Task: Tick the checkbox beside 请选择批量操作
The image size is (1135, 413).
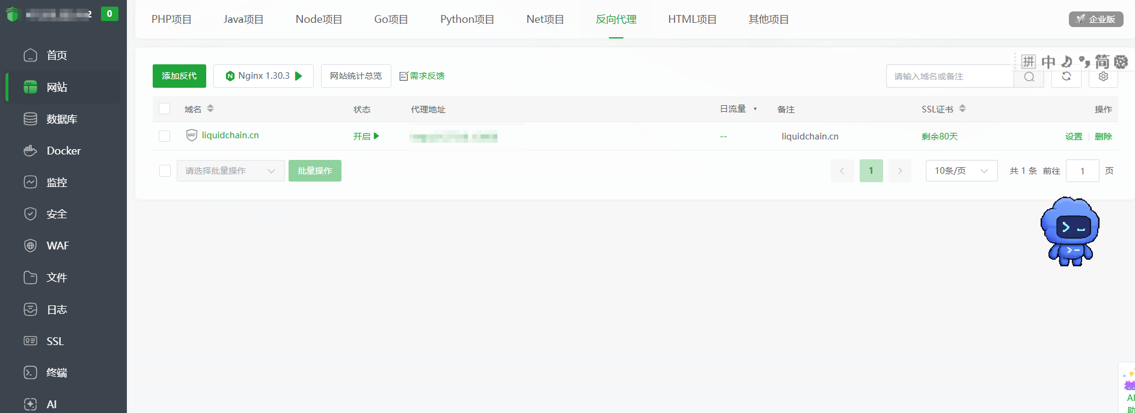Action: pos(165,171)
